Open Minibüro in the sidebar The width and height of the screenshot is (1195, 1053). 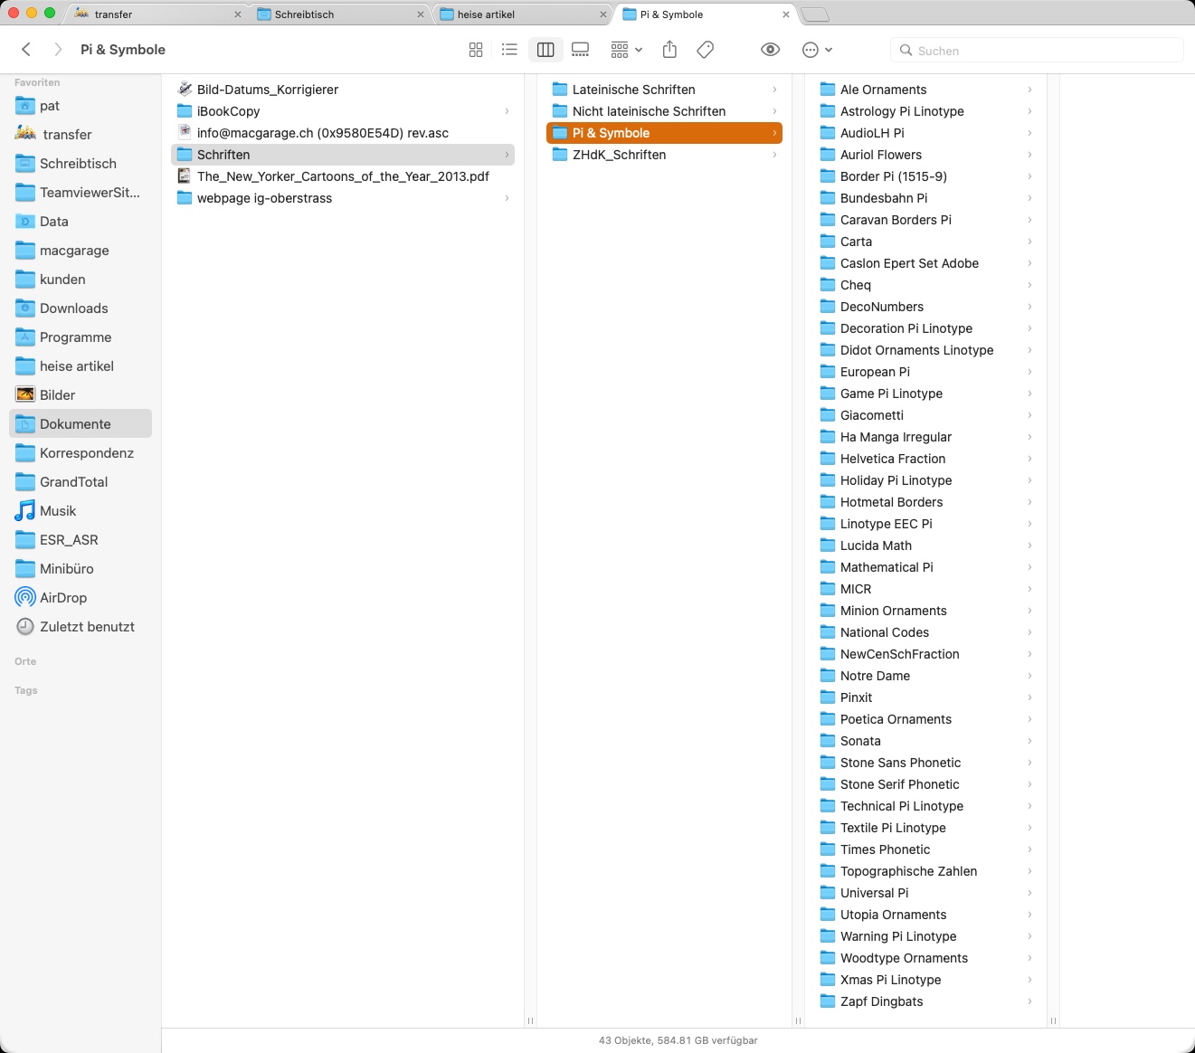80,569
